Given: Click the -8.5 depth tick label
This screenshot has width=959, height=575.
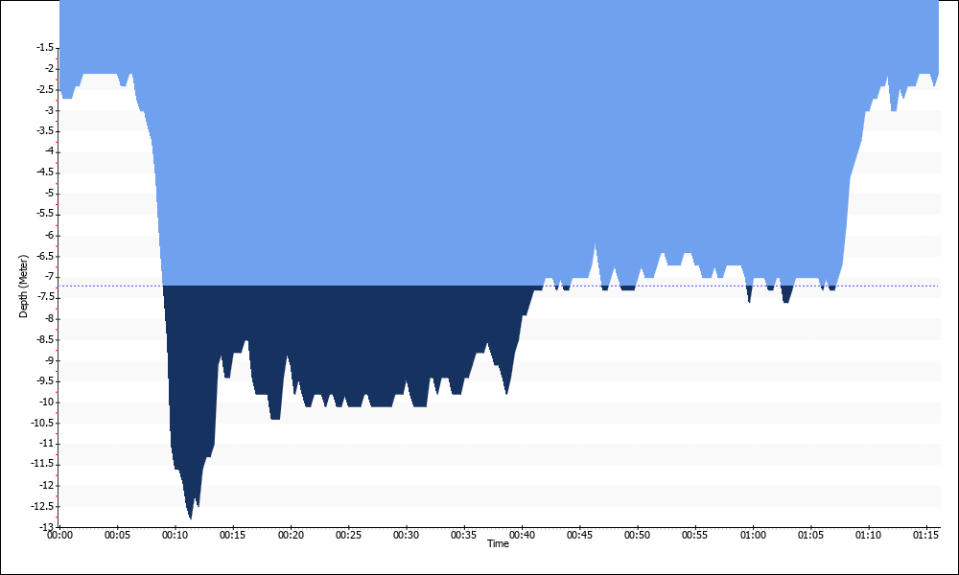Looking at the screenshot, I should 45,339.
